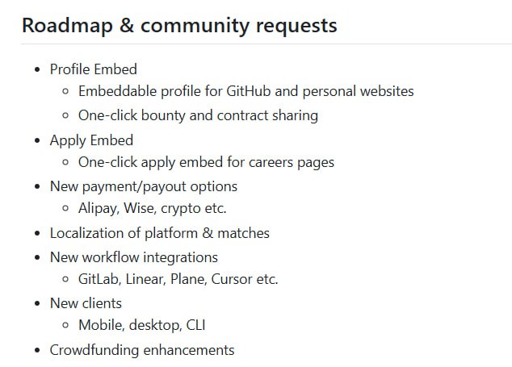Click "Crowdfunding enhancements" list item
The height and width of the screenshot is (367, 512).
coord(141,350)
